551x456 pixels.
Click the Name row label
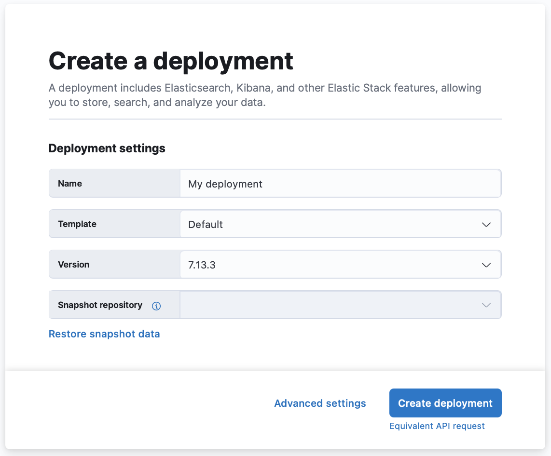click(69, 184)
